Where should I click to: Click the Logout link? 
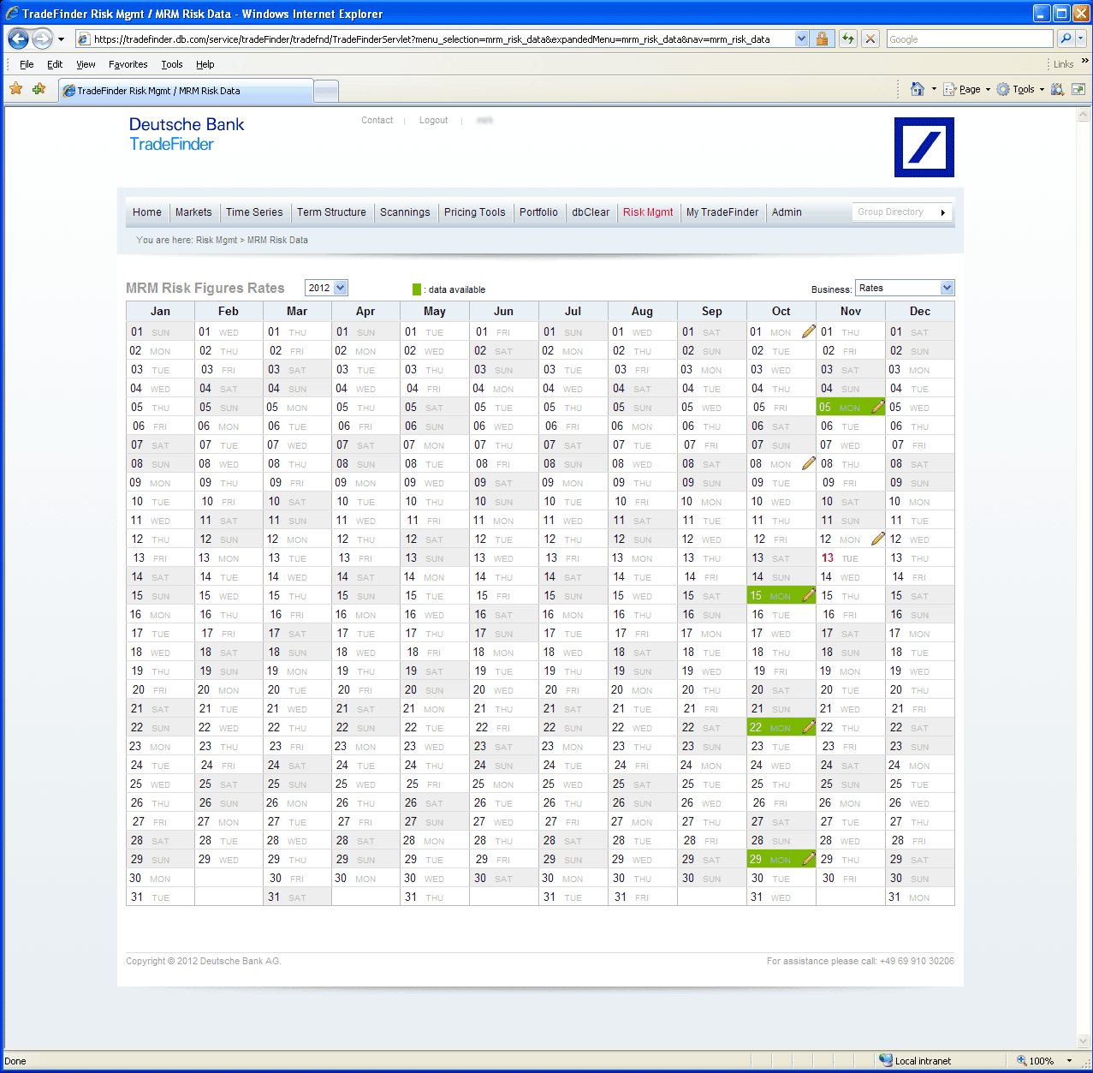tap(433, 121)
